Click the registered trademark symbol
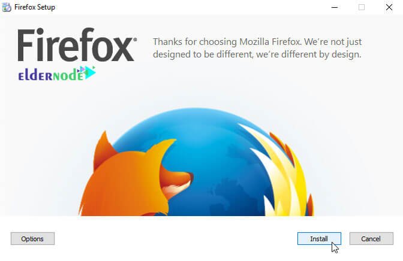 coord(135,40)
